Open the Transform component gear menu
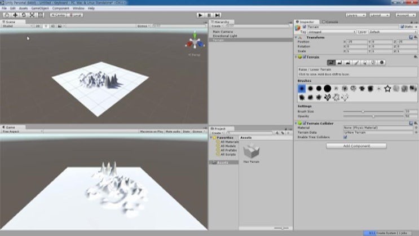This screenshot has width=419, height=236. [416, 37]
